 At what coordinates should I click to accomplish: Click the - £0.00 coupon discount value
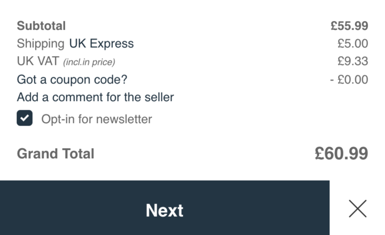click(349, 79)
